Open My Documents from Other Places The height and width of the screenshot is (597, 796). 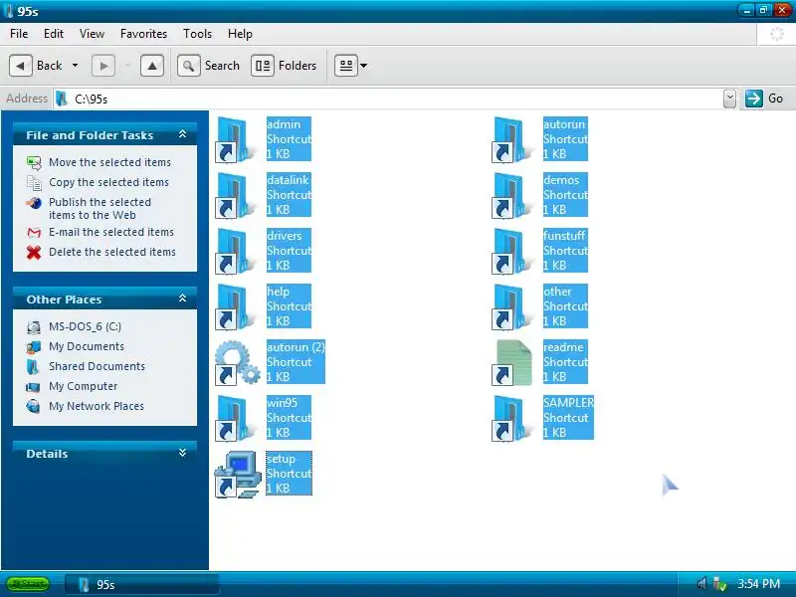[87, 346]
